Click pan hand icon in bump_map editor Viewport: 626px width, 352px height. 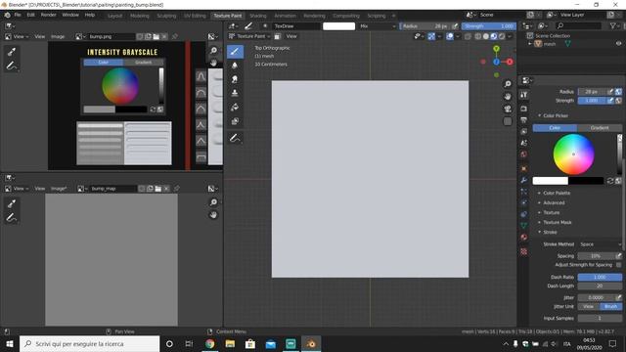213,215
